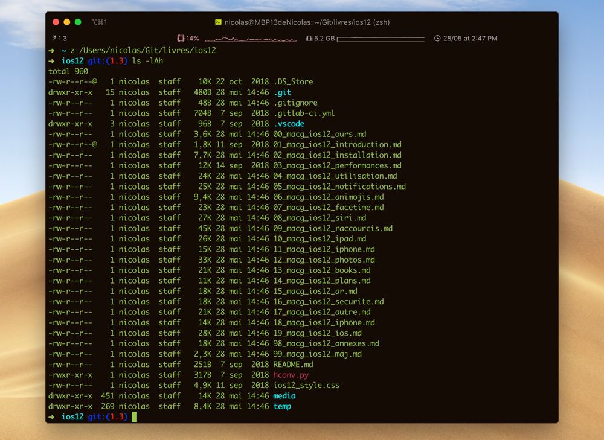Screen dimensions: 604x440
Task: Click 03_macg_ios12_performances.md file name
Action: click(338, 165)
